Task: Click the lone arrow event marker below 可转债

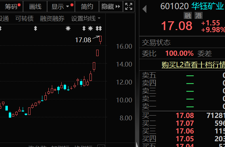Action: click(x=36, y=28)
